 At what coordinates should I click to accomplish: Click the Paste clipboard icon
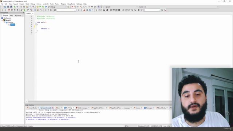27,7
